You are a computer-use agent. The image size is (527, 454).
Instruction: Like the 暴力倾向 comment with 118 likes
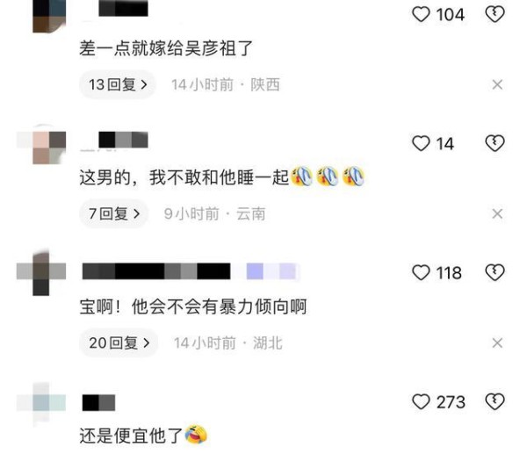coord(421,272)
